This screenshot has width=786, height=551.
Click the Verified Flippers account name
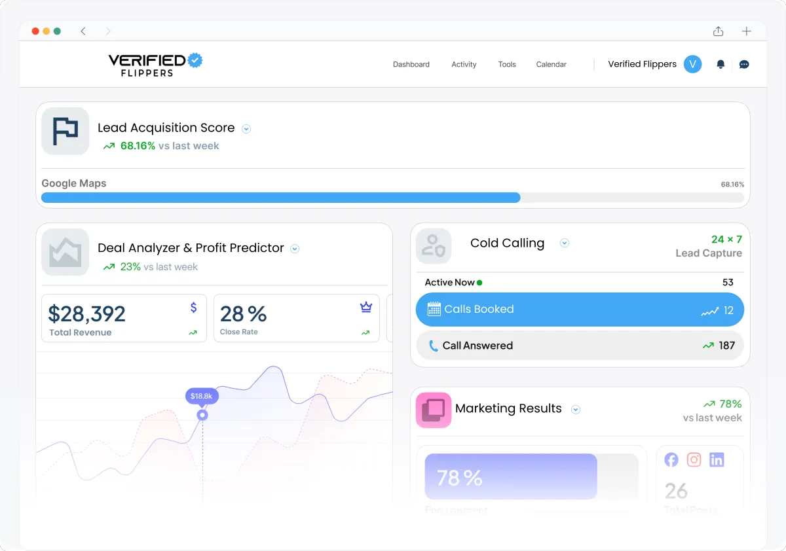pyautogui.click(x=642, y=64)
